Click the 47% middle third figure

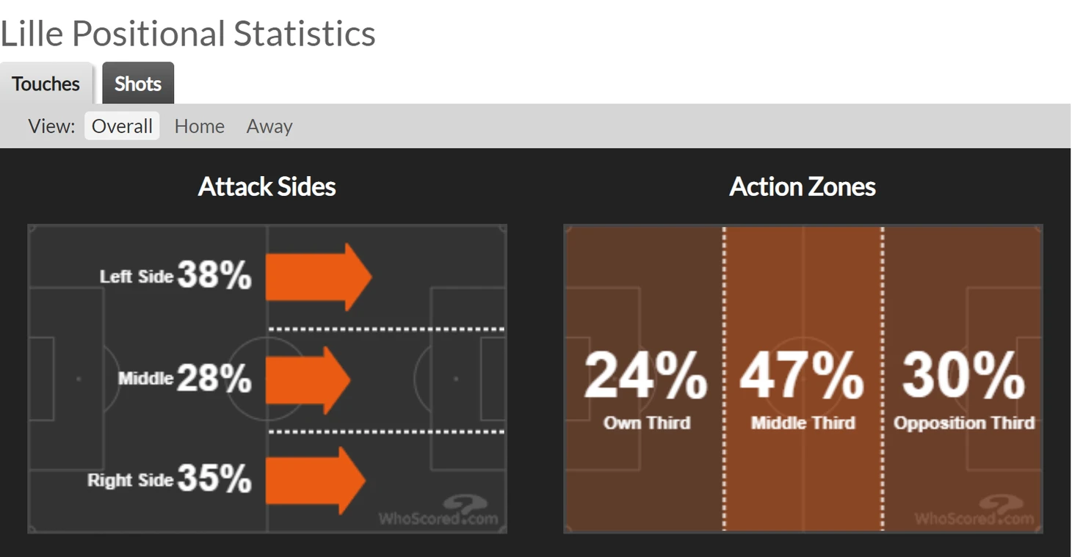click(x=802, y=375)
